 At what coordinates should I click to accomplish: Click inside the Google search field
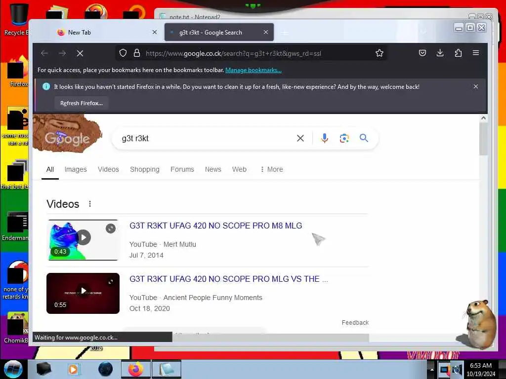[207, 138]
